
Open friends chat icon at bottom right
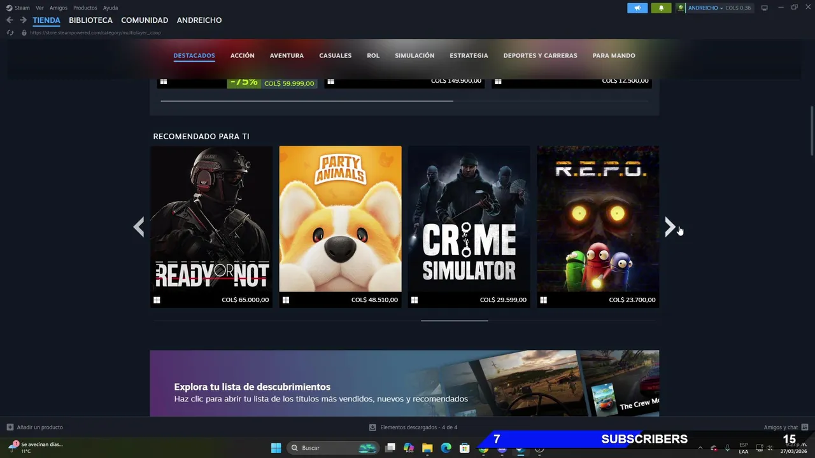click(x=805, y=427)
